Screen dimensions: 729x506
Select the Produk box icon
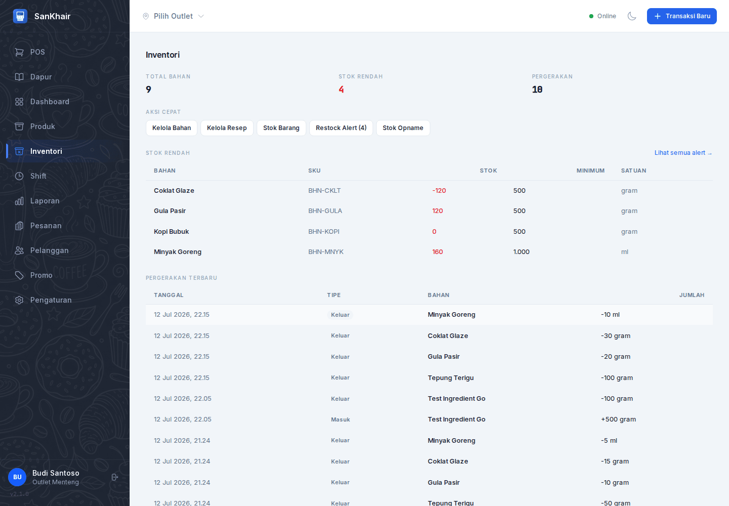[x=19, y=126]
